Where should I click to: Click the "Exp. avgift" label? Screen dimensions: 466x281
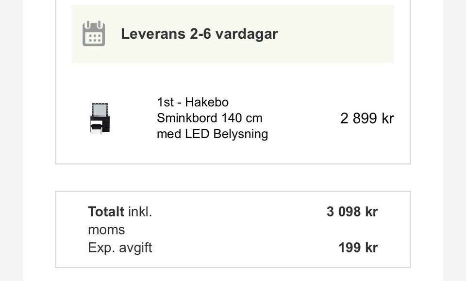pyautogui.click(x=120, y=248)
